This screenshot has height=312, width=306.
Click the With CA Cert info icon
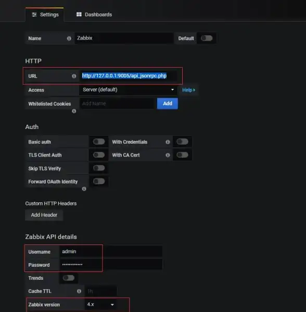tap(168, 155)
